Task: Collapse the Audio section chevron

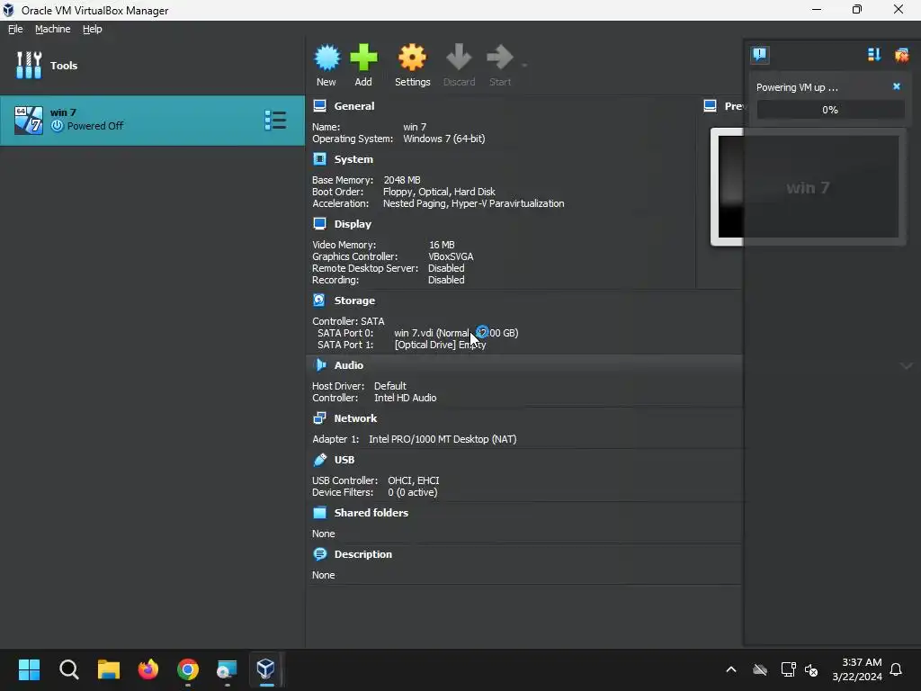Action: pos(907,365)
